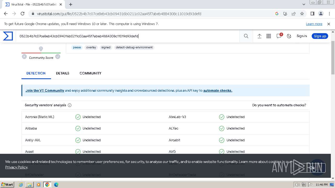Screen dimensions: 335x188
Task: Switch to the COMMUNITY tab
Action: [x=90, y=73]
